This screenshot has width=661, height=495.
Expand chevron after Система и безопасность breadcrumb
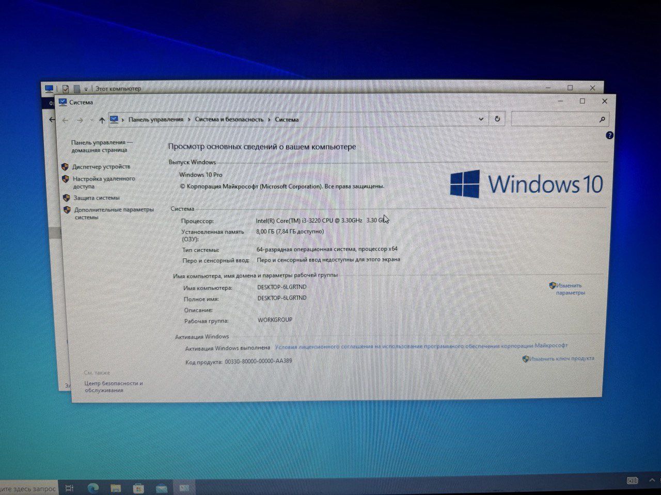269,120
